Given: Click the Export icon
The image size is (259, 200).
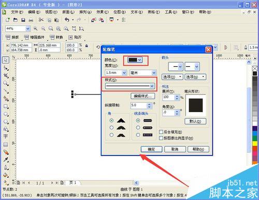Looking at the screenshot, I should pos(102,20).
